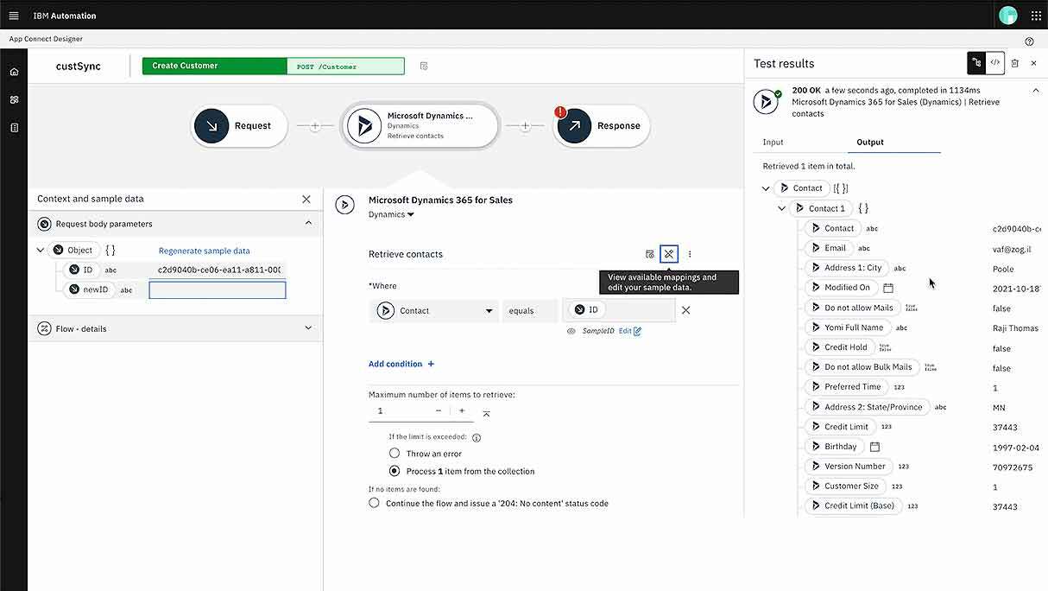Delete the test results via trash icon
The width and height of the screenshot is (1048, 591).
[x=1015, y=62]
